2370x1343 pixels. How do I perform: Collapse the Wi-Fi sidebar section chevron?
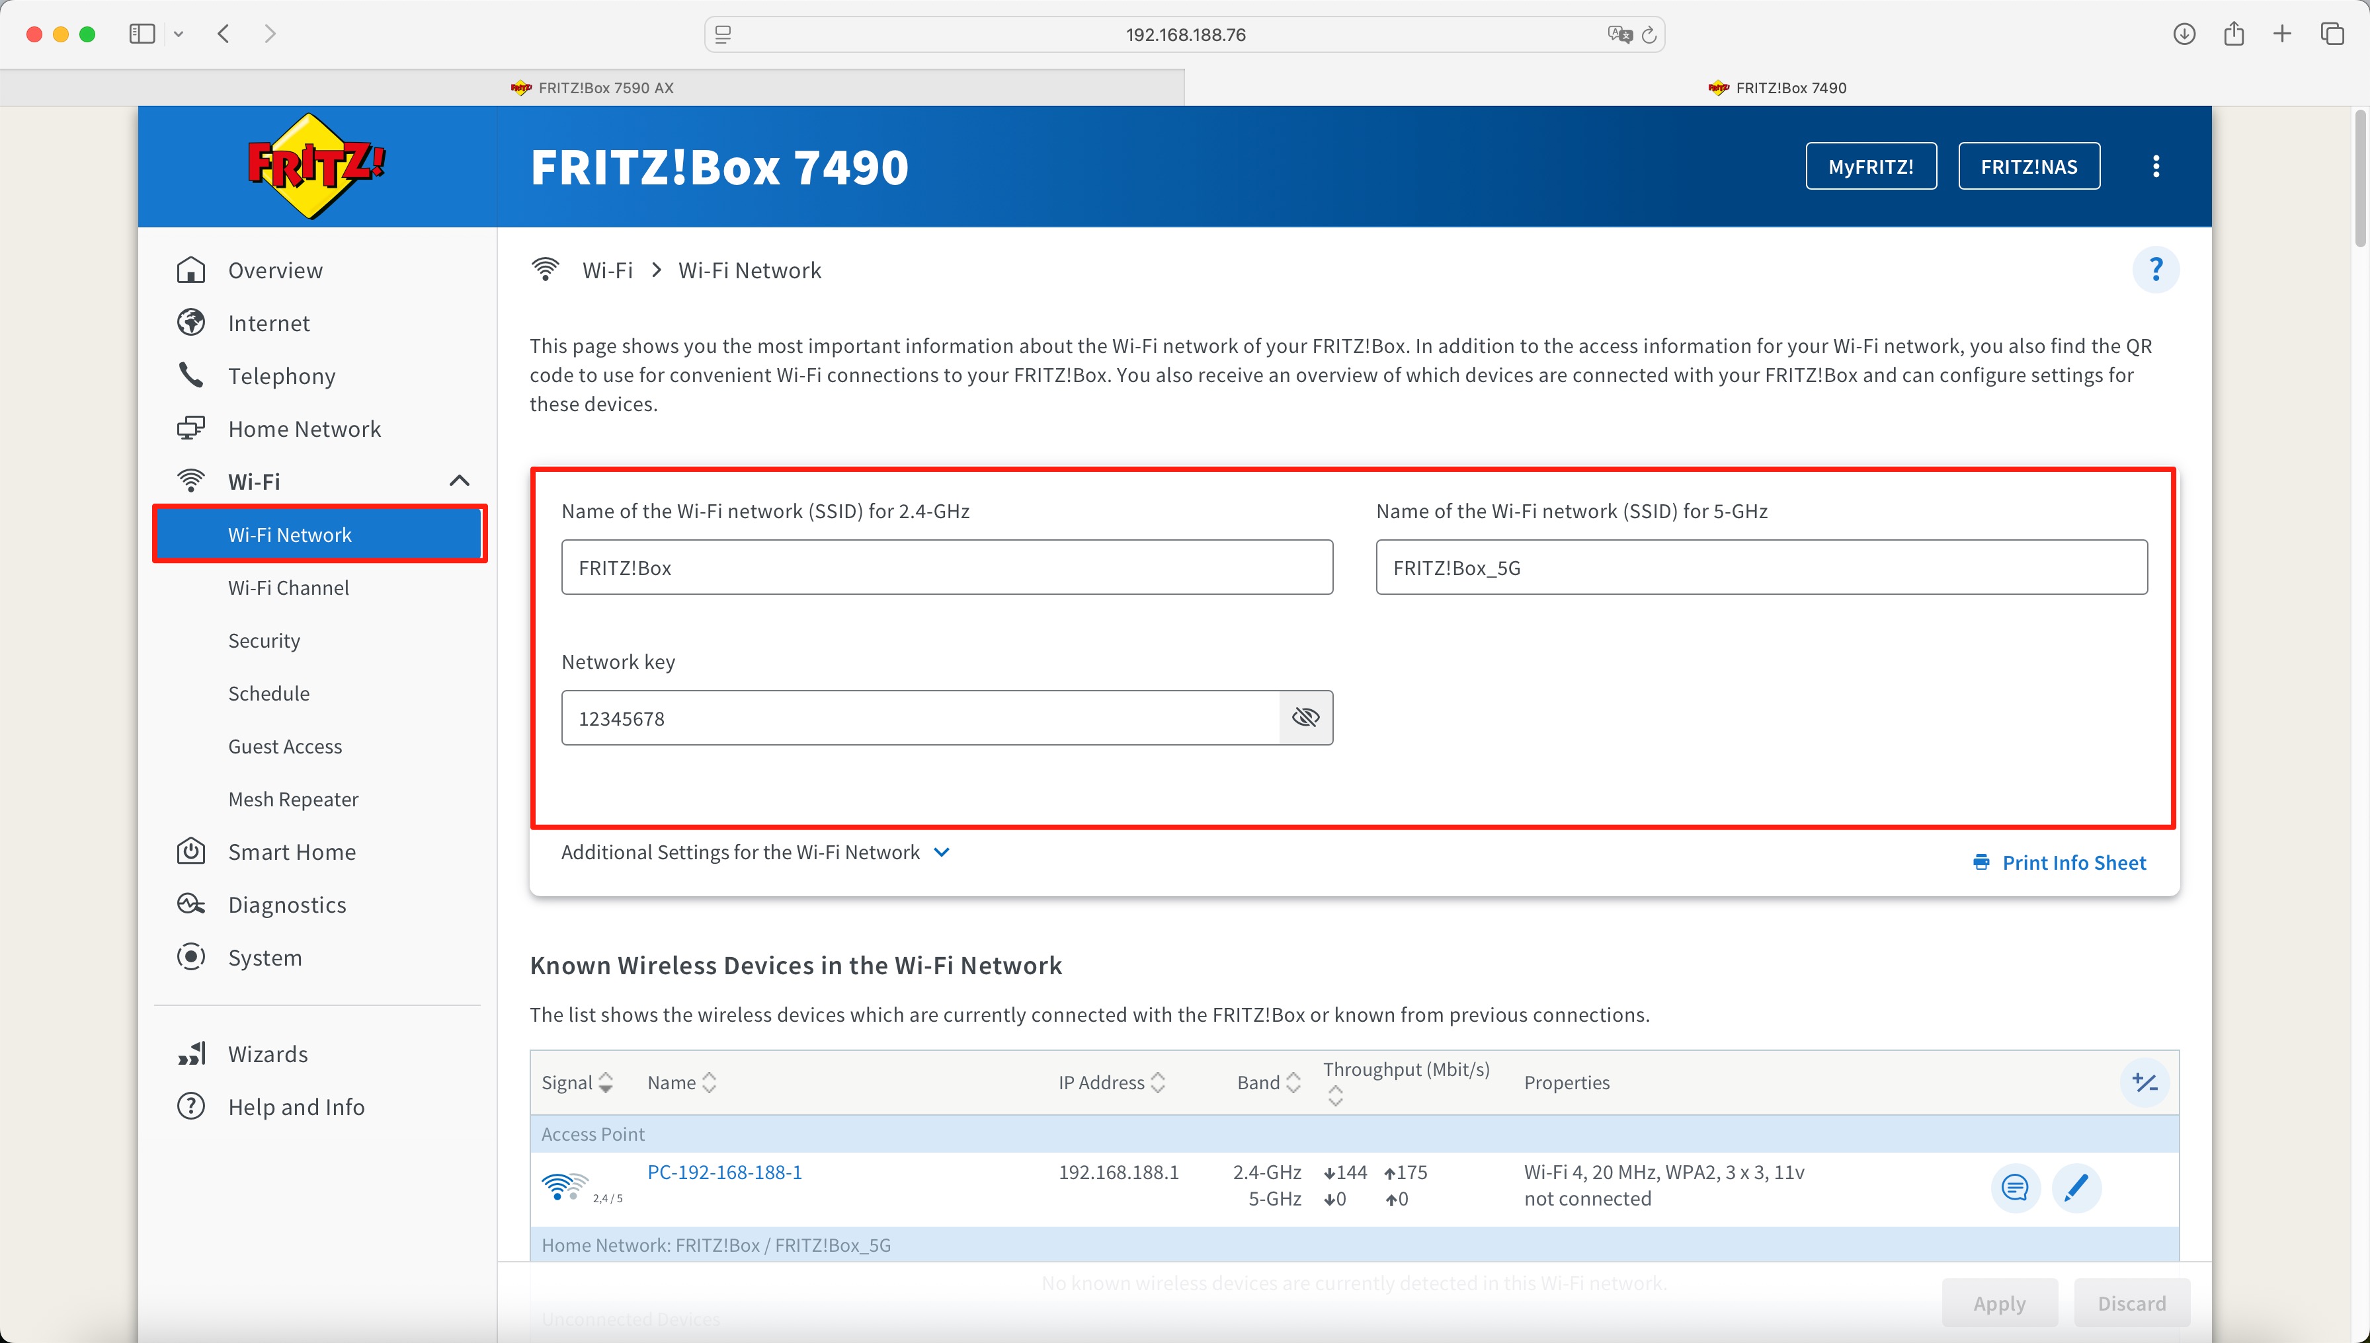[x=459, y=480]
